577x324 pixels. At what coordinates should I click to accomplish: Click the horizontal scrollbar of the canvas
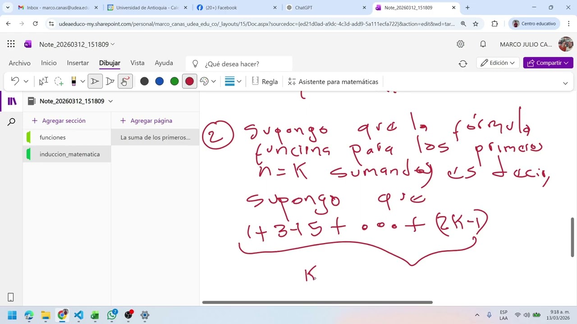[x=317, y=302]
